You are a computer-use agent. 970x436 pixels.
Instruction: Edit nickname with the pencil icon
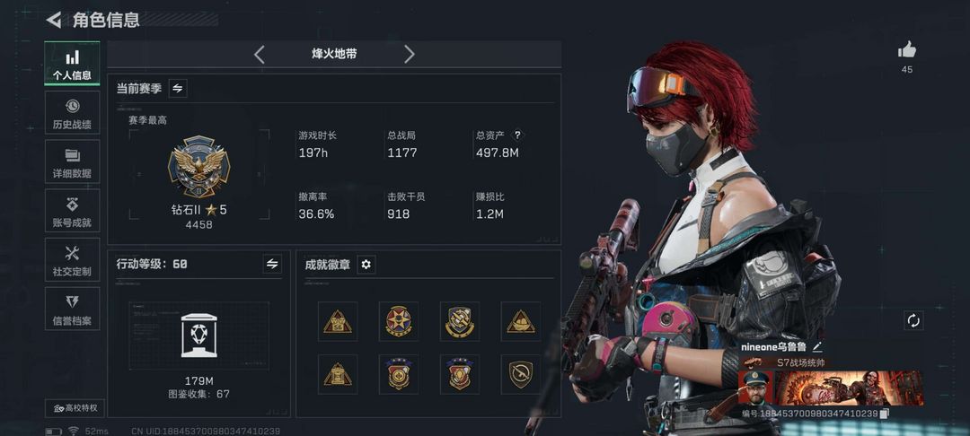(x=817, y=347)
